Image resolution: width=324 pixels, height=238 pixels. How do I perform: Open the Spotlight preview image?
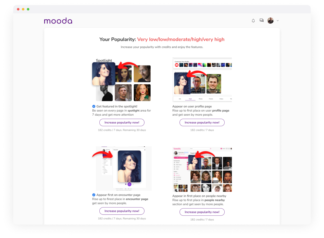click(121, 80)
